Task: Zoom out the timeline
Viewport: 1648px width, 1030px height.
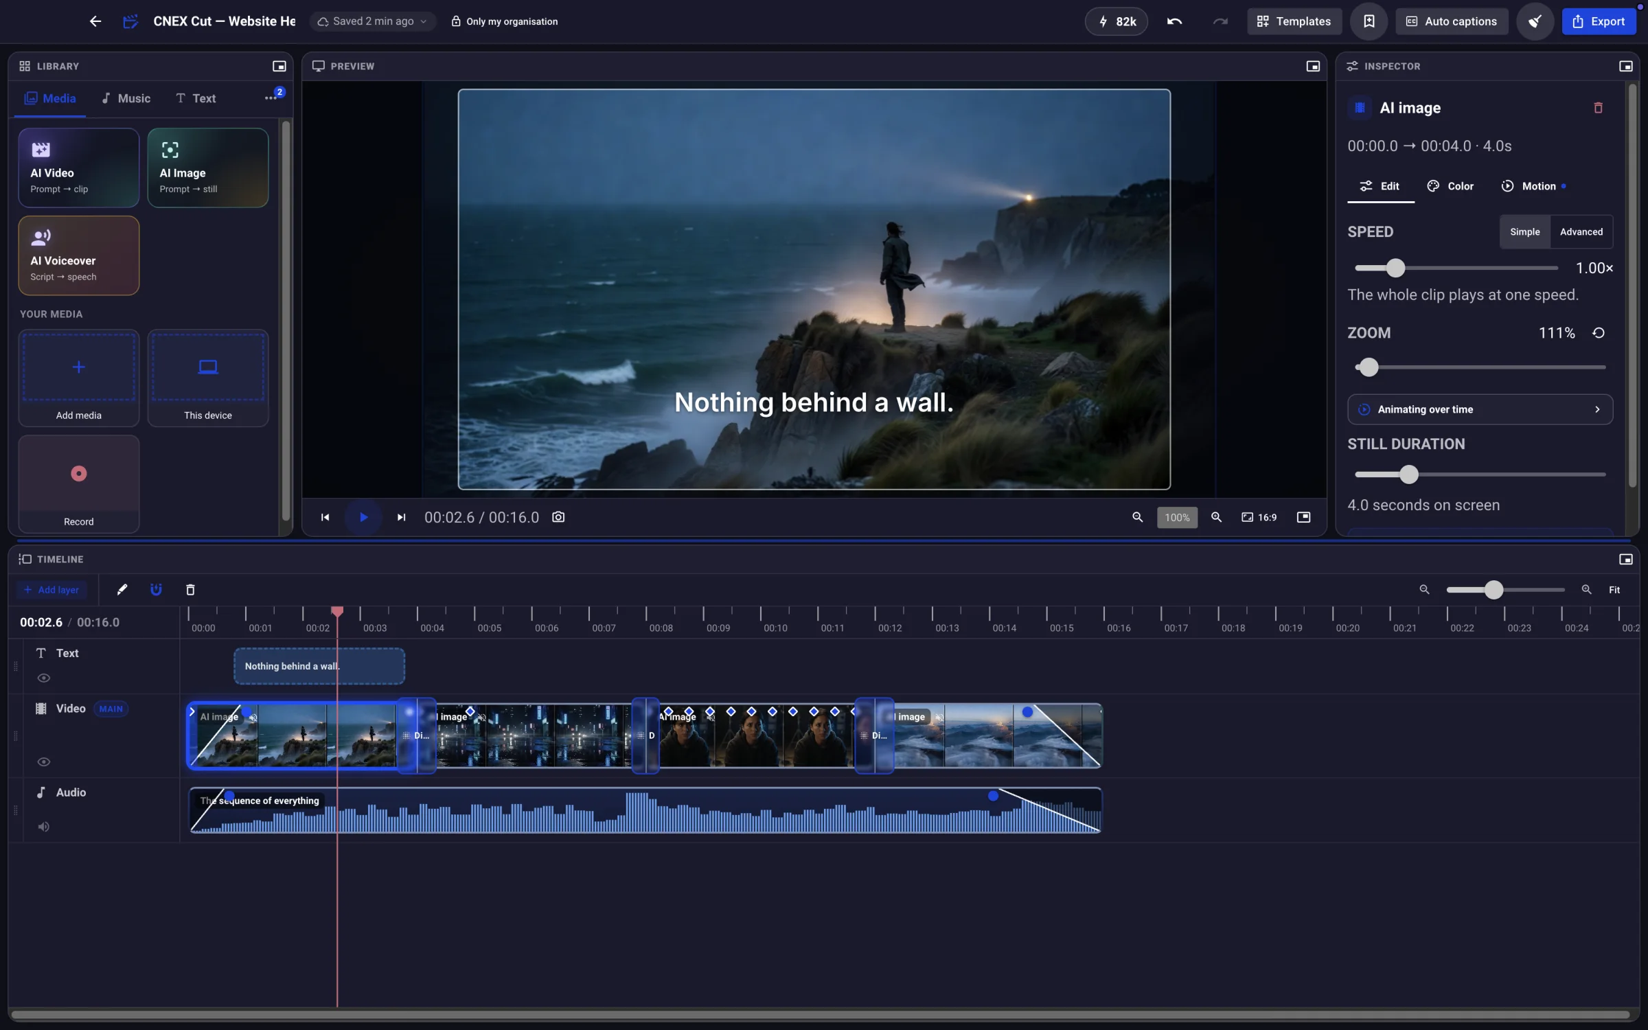Action: [x=1424, y=590]
